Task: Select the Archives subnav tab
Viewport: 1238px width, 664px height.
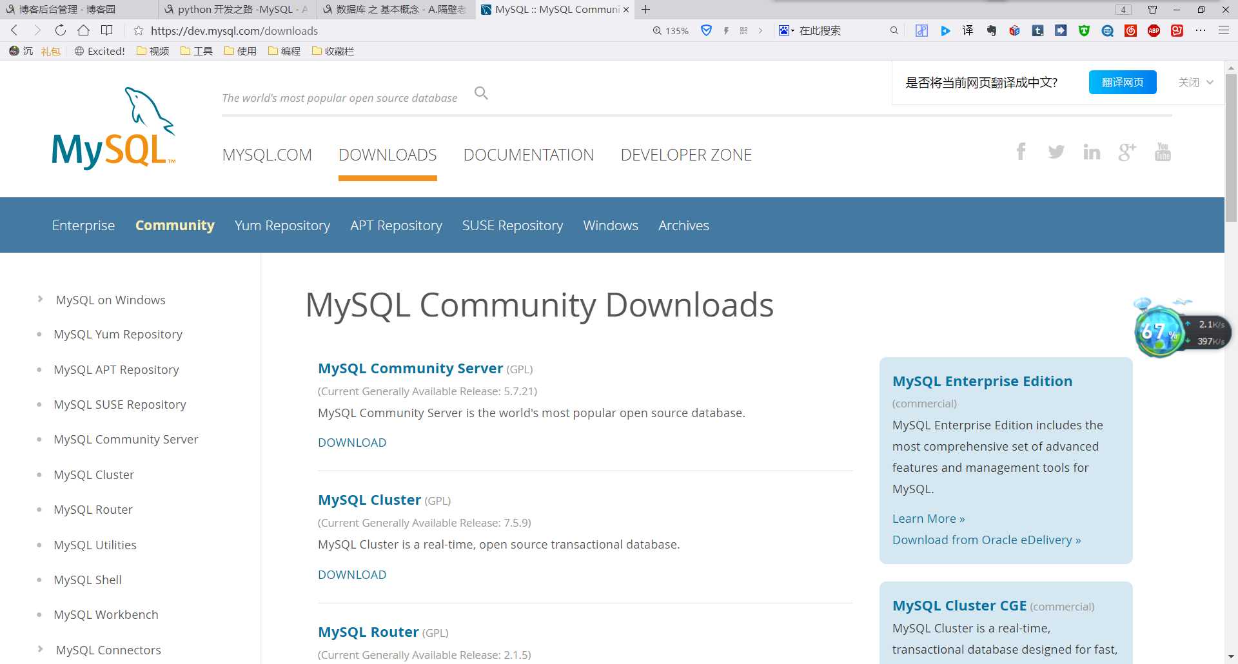Action: pyautogui.click(x=683, y=225)
